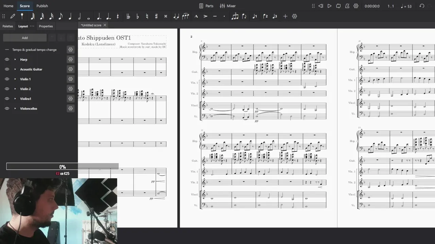Insert a rest
Image resolution: width=435 pixels, height=244 pixels.
coord(118,16)
